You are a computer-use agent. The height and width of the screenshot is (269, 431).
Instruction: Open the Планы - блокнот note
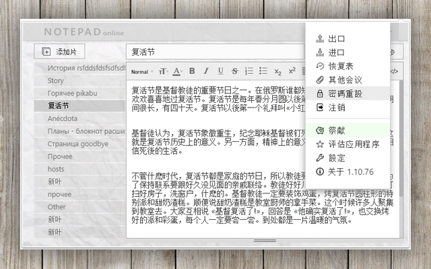pyautogui.click(x=79, y=131)
